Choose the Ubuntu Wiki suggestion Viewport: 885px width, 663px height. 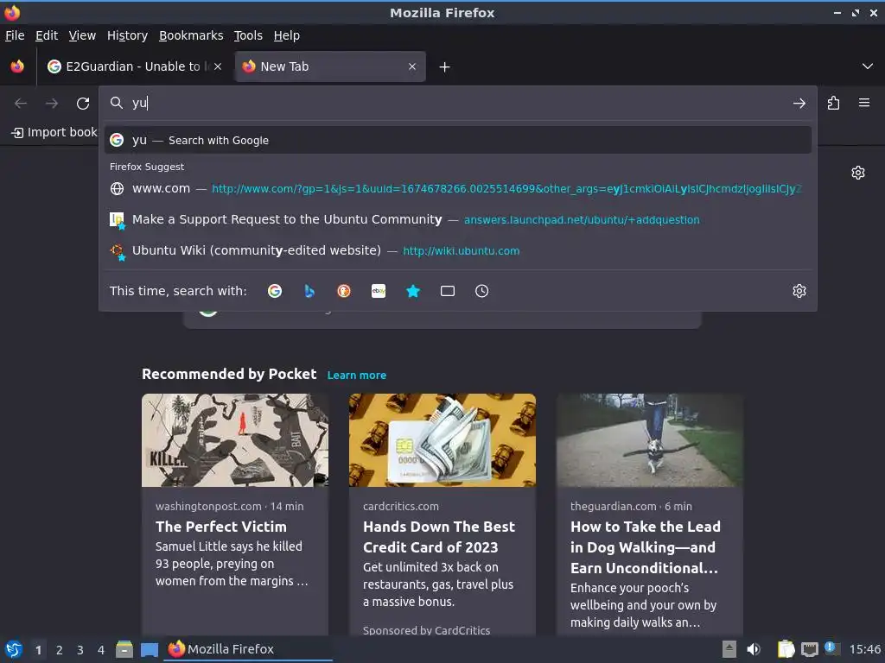[458, 251]
